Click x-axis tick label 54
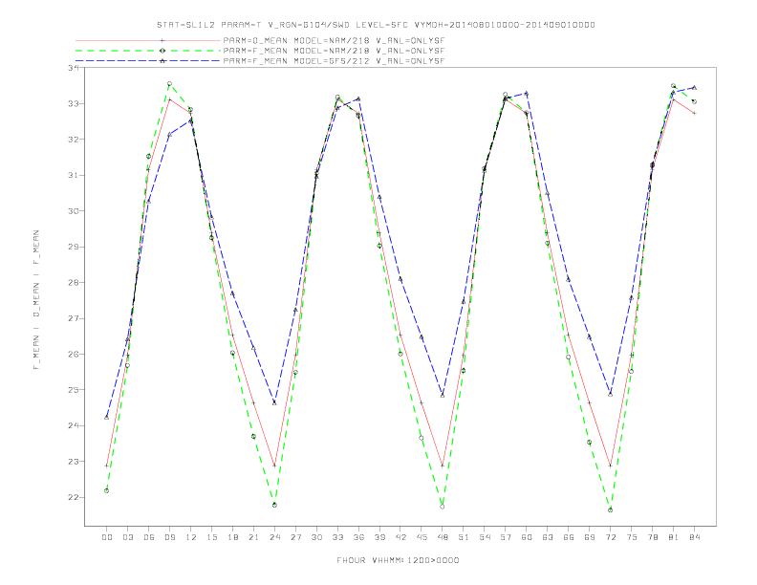Screen dimensions: 757x585 tap(485, 537)
